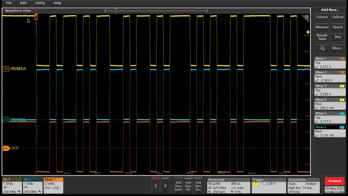This screenshot has height=196, width=348.
Task: Click the zoom box magnifier icon
Action: click(322, 48)
